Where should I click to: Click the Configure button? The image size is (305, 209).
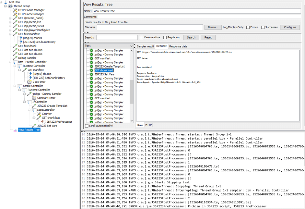tap(290, 27)
